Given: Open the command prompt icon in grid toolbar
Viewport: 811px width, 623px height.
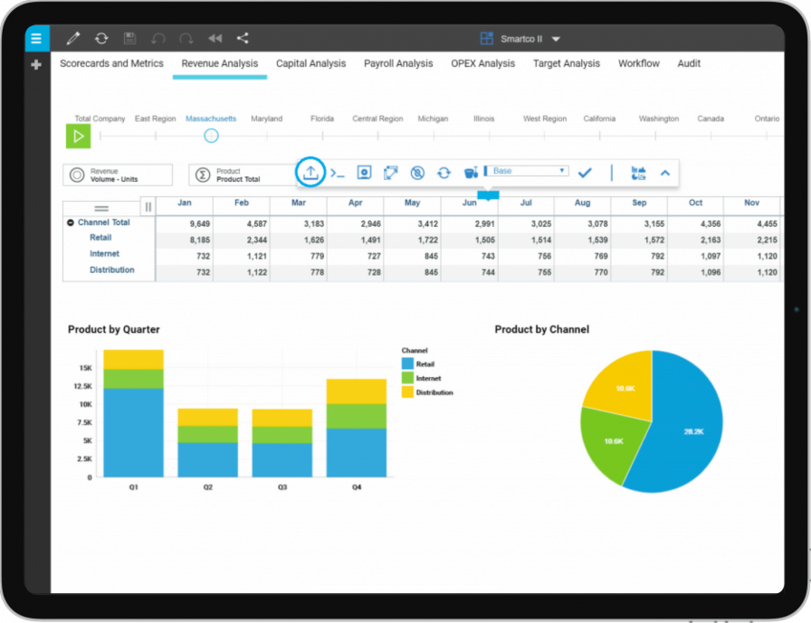Looking at the screenshot, I should [338, 173].
